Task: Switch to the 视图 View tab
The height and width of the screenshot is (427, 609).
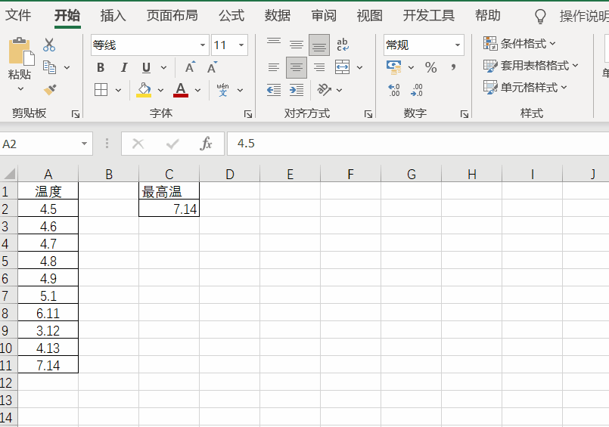Action: [369, 16]
